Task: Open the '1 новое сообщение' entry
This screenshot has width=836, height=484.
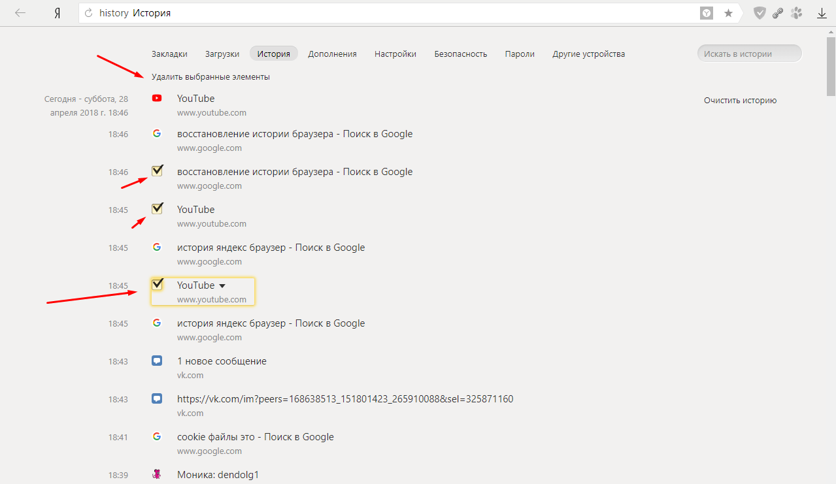Action: tap(222, 361)
